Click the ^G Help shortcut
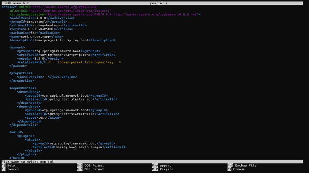The height and width of the screenshot is (173, 309). pyautogui.click(x=8, y=165)
